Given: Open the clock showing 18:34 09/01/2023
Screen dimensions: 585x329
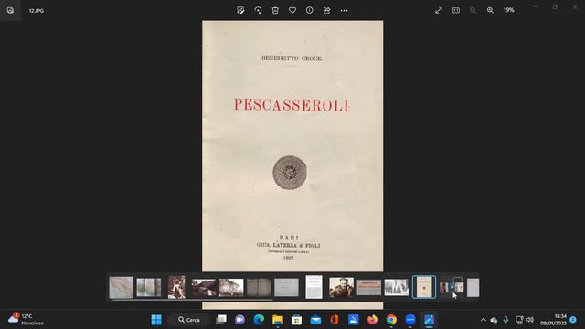Looking at the screenshot, I should (x=553, y=320).
